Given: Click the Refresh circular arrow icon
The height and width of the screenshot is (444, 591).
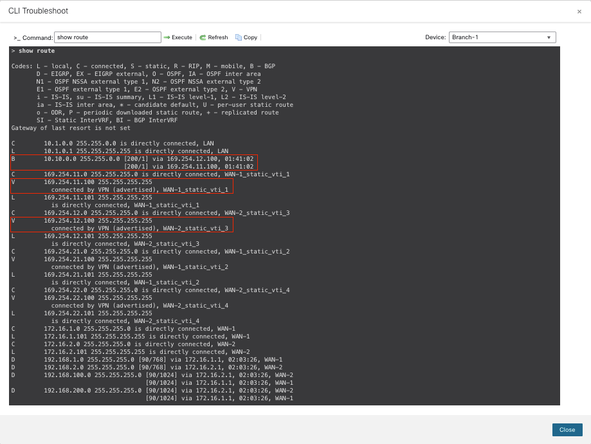Looking at the screenshot, I should click(x=203, y=37).
